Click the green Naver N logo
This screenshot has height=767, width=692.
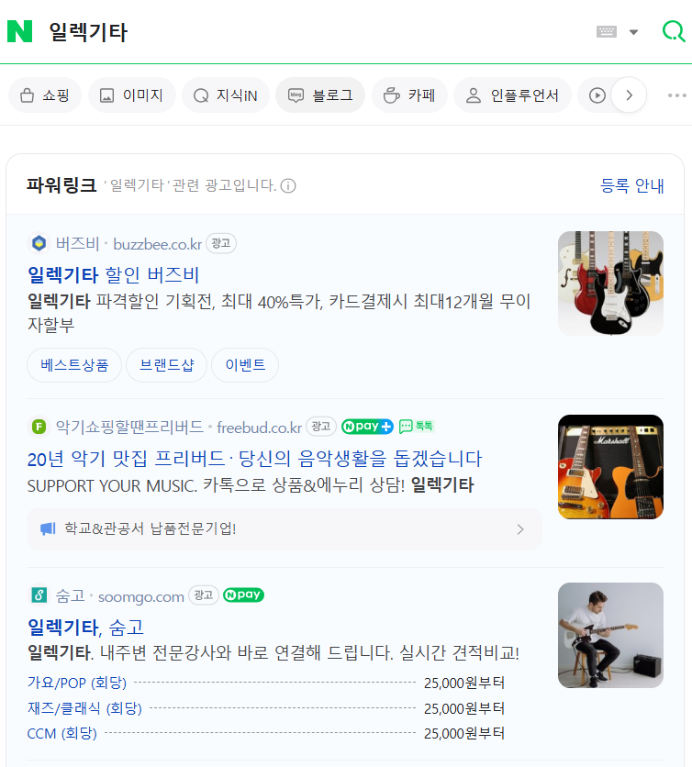(20, 31)
